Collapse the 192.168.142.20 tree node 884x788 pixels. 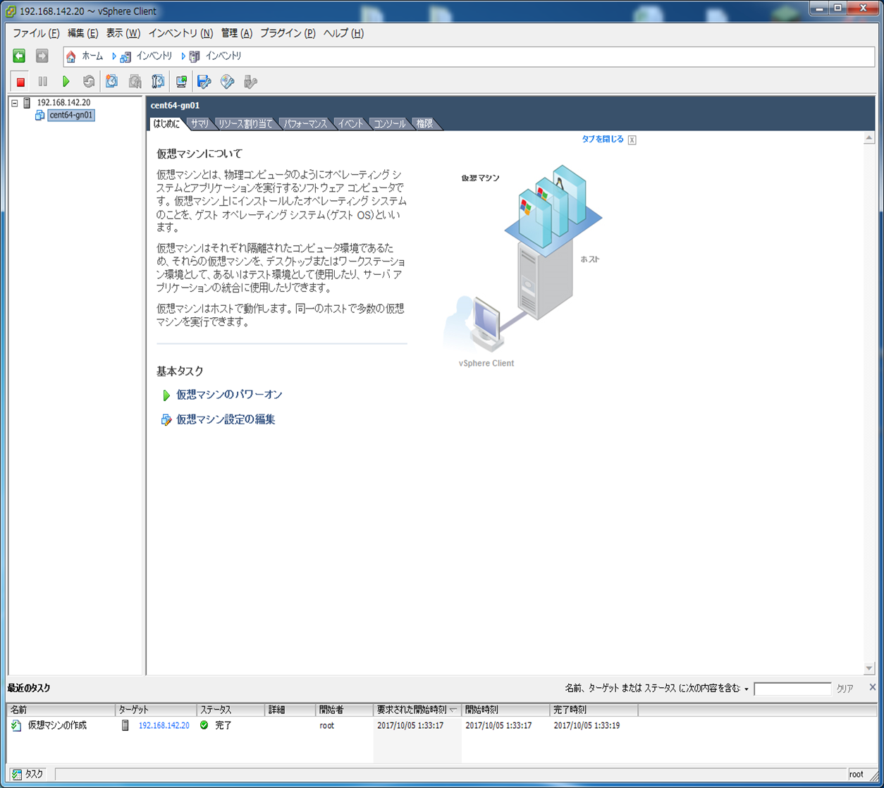(x=14, y=103)
